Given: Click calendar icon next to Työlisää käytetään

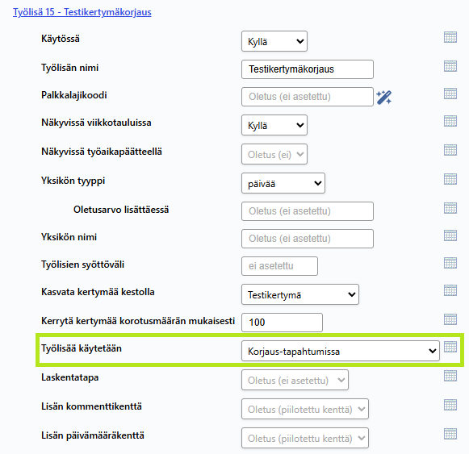Looking at the screenshot, I should point(450,347).
